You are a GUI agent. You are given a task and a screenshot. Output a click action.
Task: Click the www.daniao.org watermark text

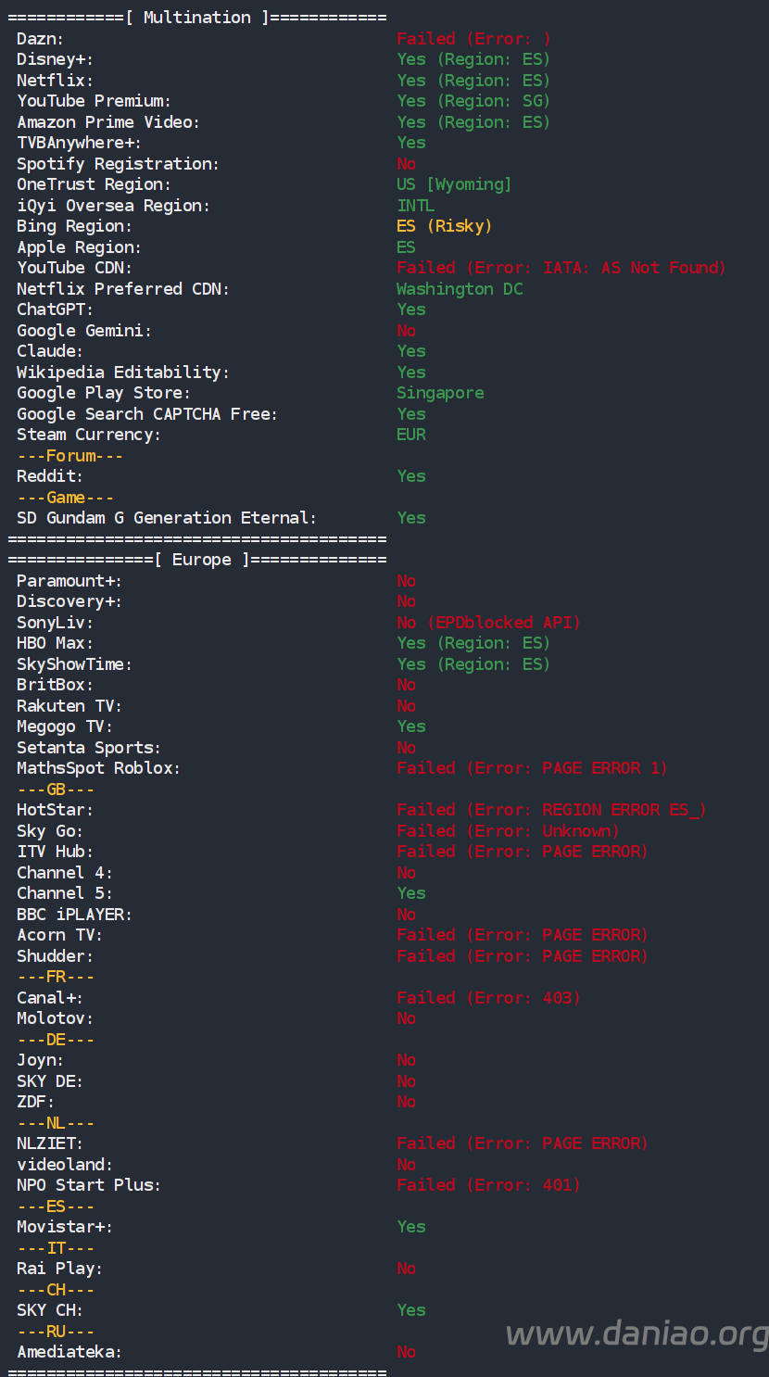click(637, 1333)
